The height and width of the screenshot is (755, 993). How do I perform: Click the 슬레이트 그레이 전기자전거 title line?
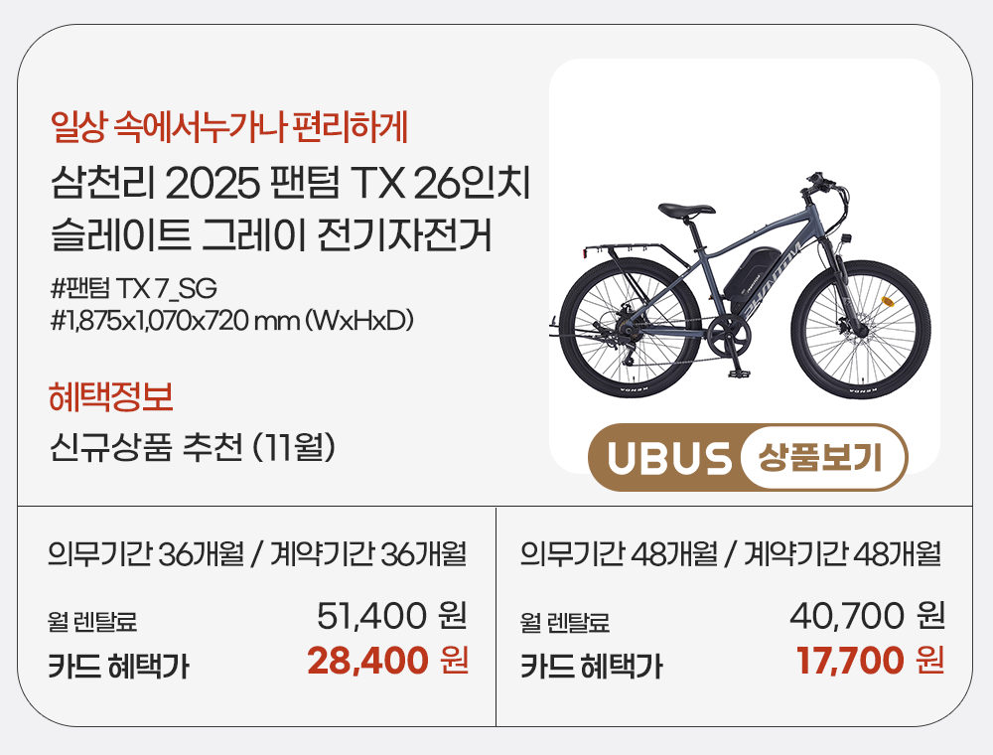pos(271,237)
